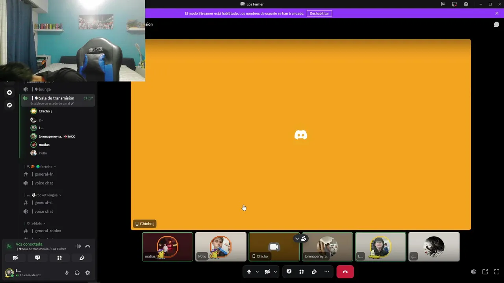Screen dimensions: 504x283
Task: Deafen with headphones icon in user panel
Action: tap(77, 273)
